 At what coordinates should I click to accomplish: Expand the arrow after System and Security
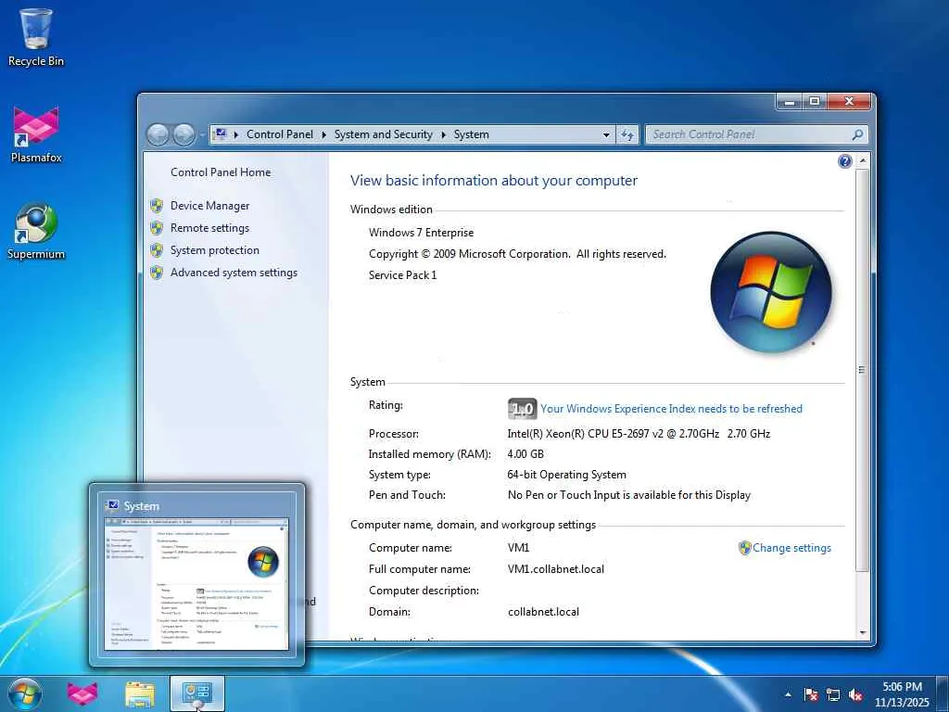click(x=444, y=134)
